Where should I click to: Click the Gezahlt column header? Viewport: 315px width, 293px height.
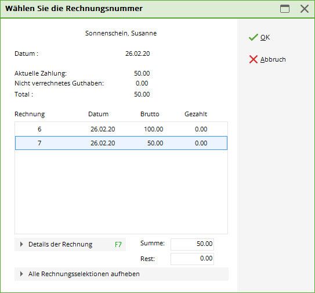pos(195,114)
